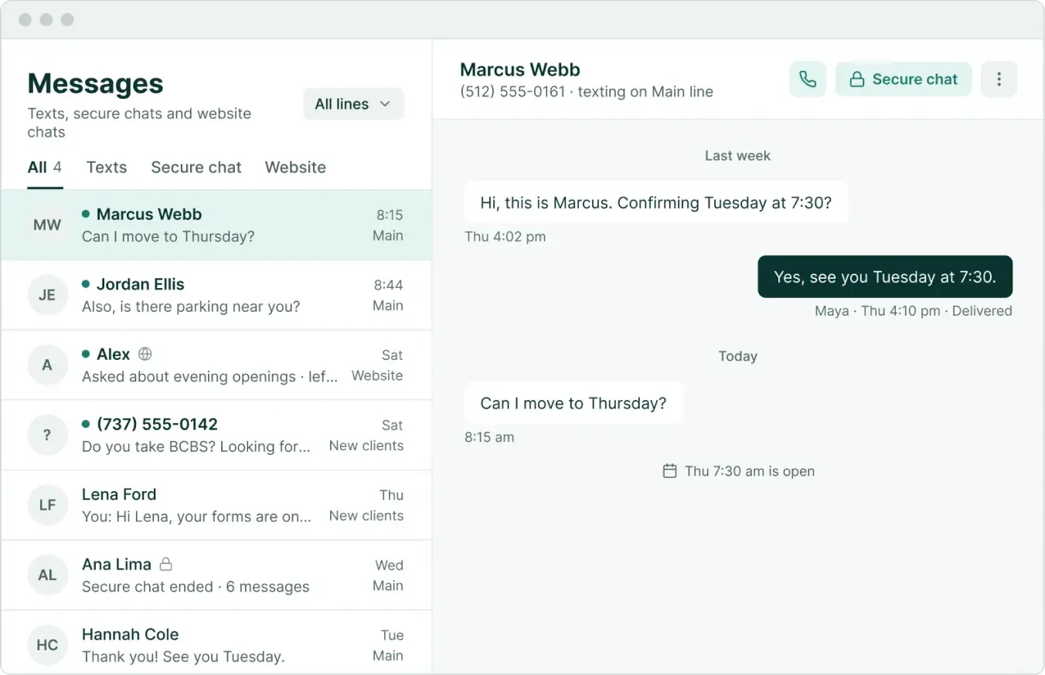Open the Lena Ford conversation name
Viewport: 1045px width, 675px height.
tap(119, 494)
